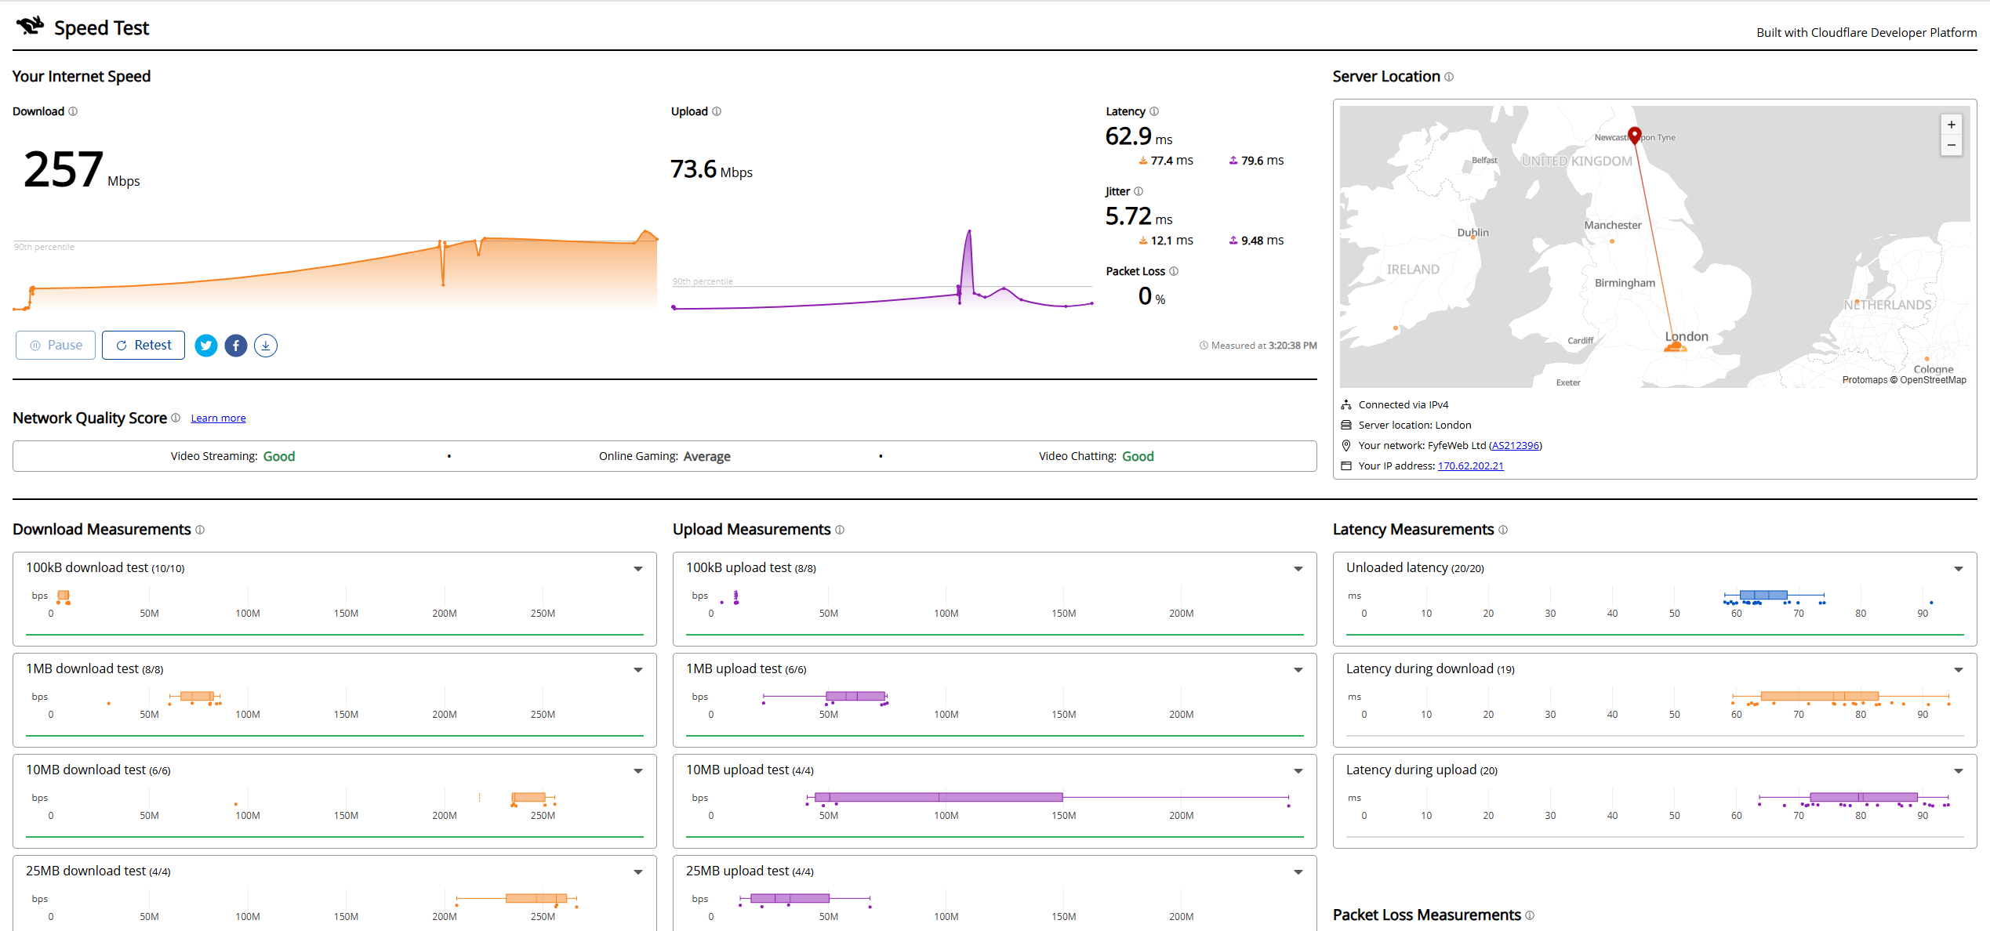Click the 12.1 ms download jitter value
Screen dimensions: 1990x931
[x=1166, y=241]
